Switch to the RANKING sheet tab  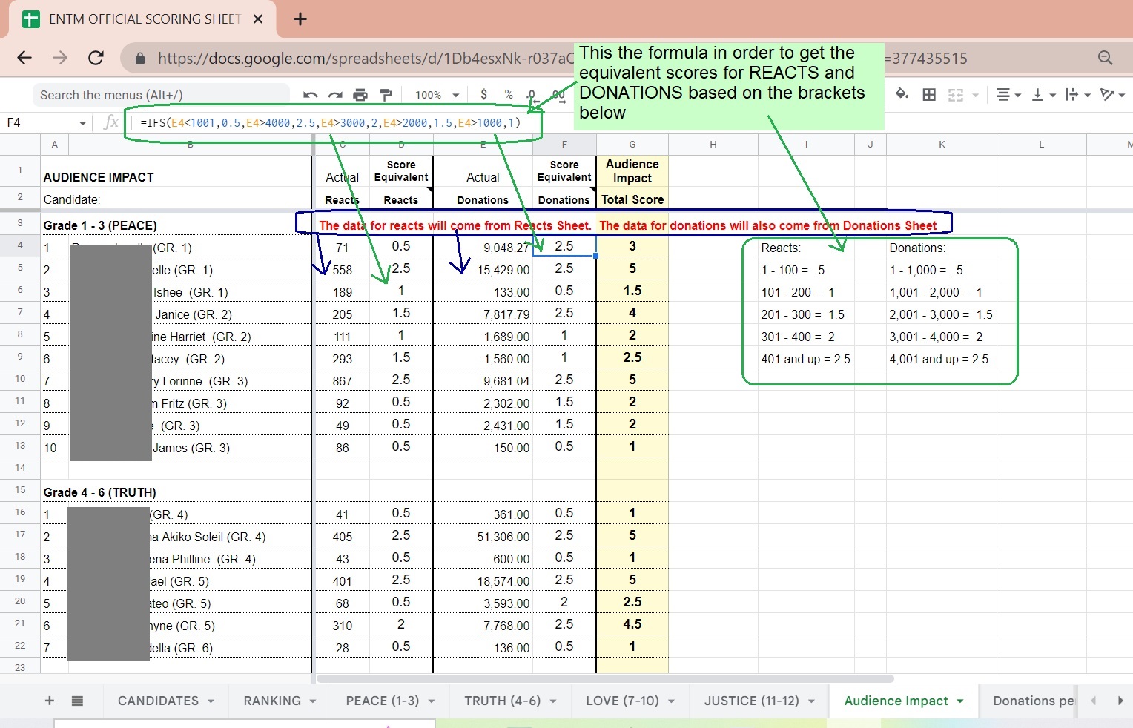(272, 701)
